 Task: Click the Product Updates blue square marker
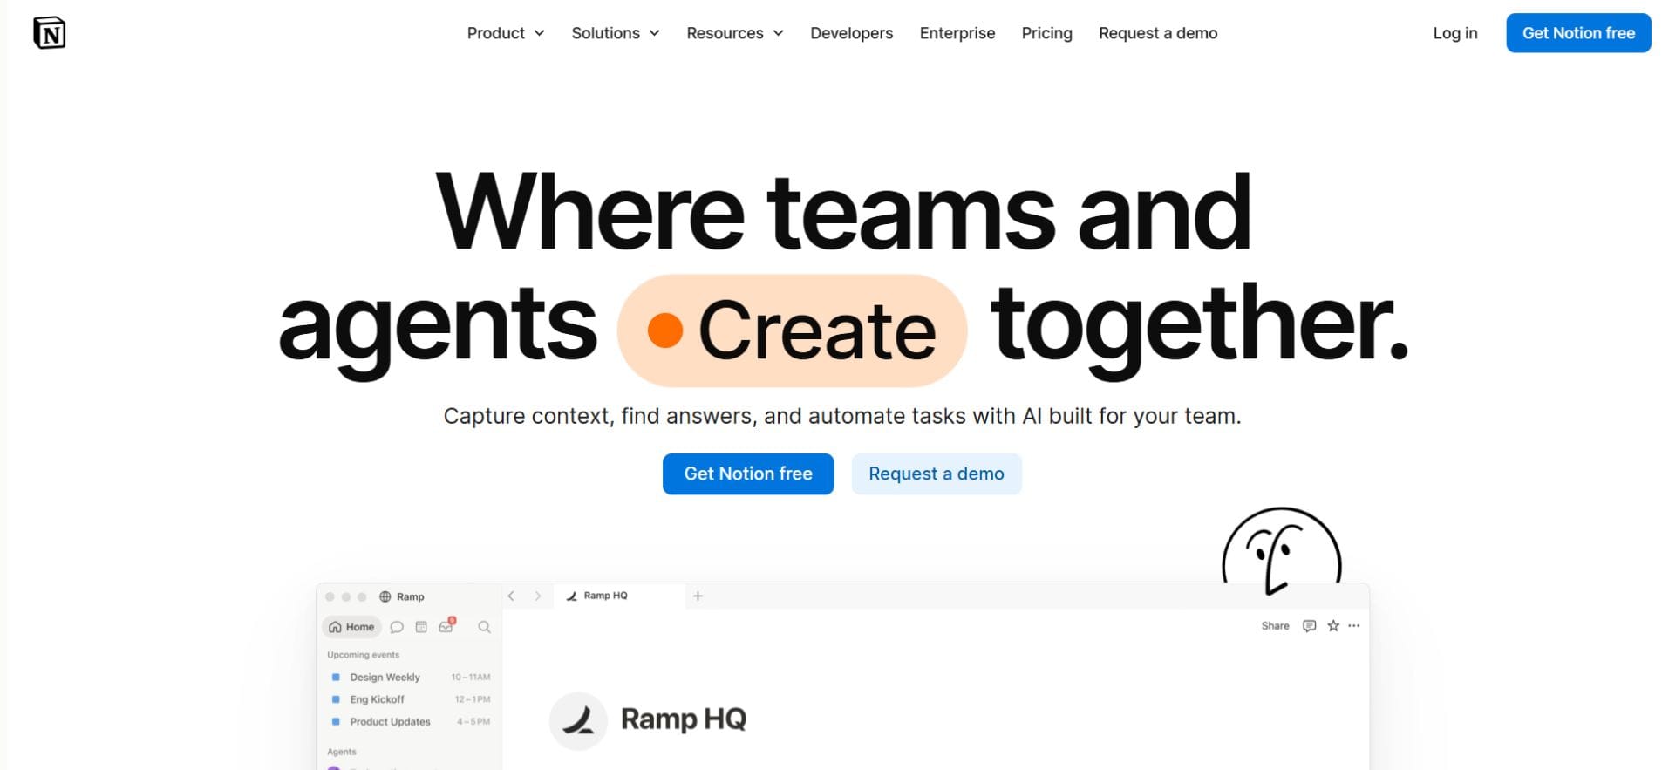point(336,722)
